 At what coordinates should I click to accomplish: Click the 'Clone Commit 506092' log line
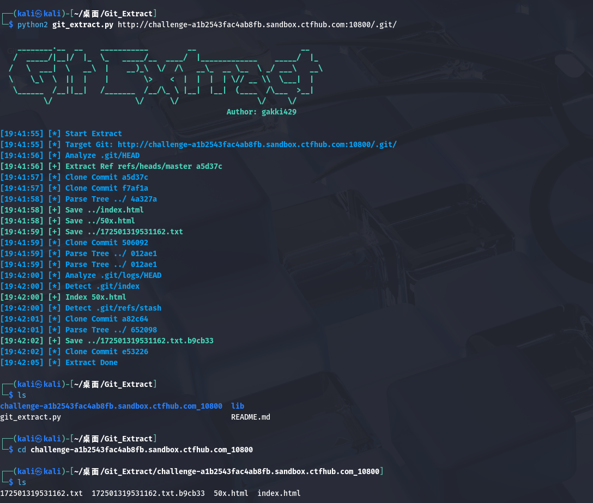106,243
